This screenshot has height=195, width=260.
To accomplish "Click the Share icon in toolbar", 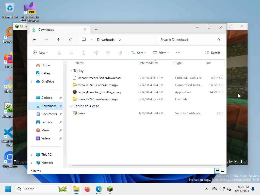I will coord(108,53).
